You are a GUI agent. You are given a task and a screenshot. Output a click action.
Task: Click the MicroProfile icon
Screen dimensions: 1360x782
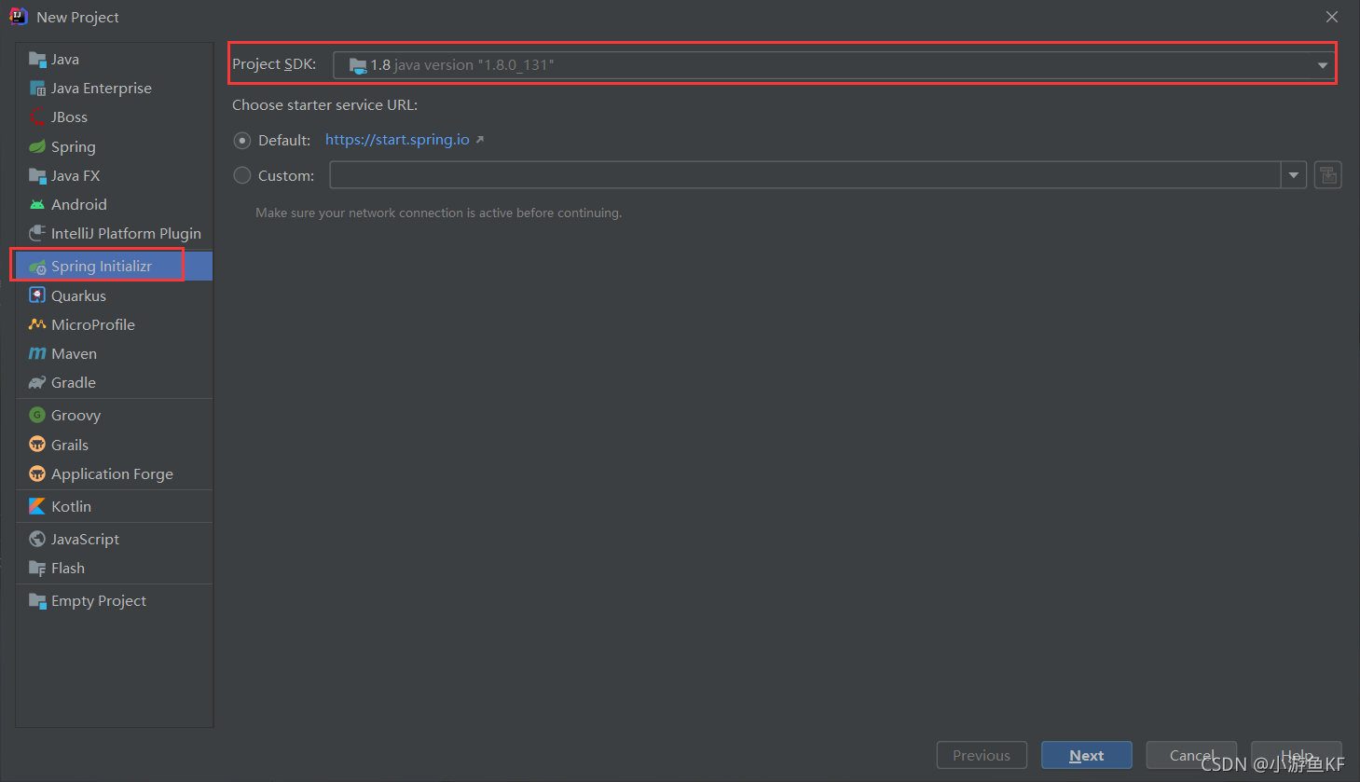coord(37,324)
